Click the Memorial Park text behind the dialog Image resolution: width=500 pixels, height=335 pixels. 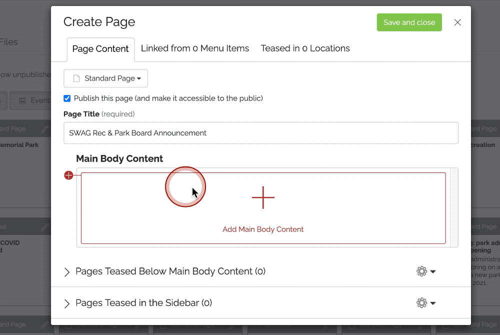[19, 145]
